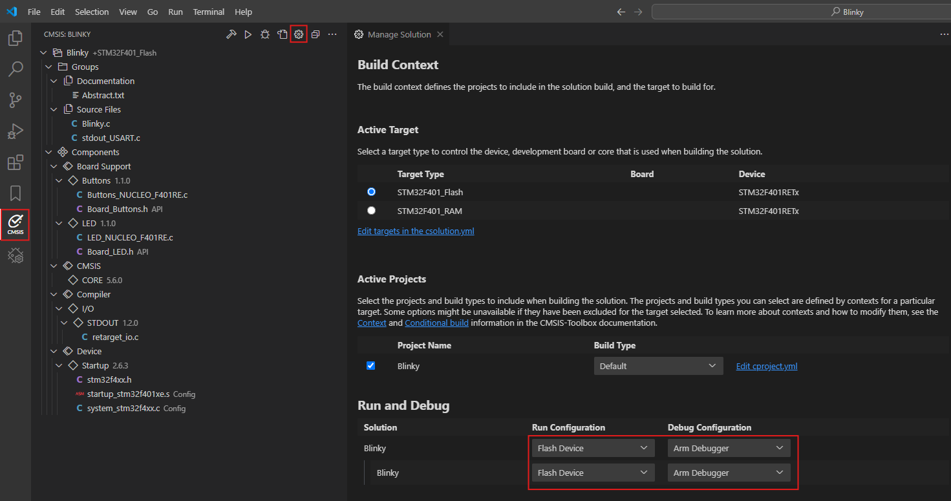Open the Extensions view icon
951x501 pixels.
click(x=16, y=162)
